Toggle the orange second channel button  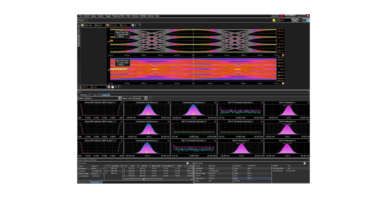[x=107, y=25]
